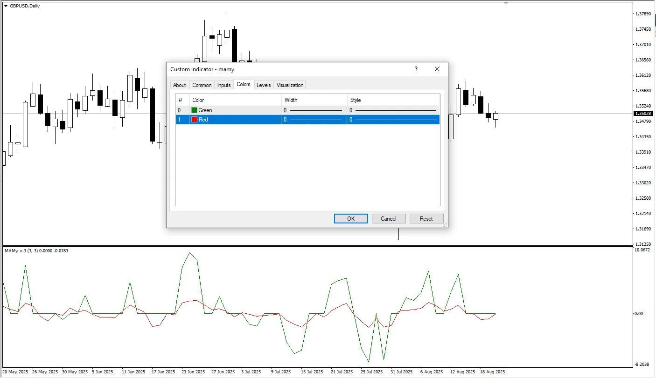Close the Custom Indicator mamy dialog
The width and height of the screenshot is (656, 378).
click(437, 69)
